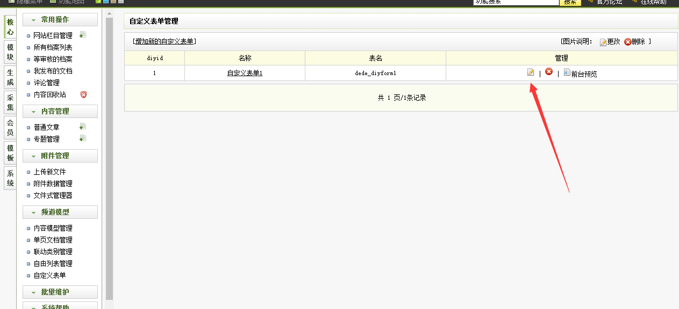Click the 前台预览 link
Image resolution: width=679 pixels, height=309 pixels.
584,74
